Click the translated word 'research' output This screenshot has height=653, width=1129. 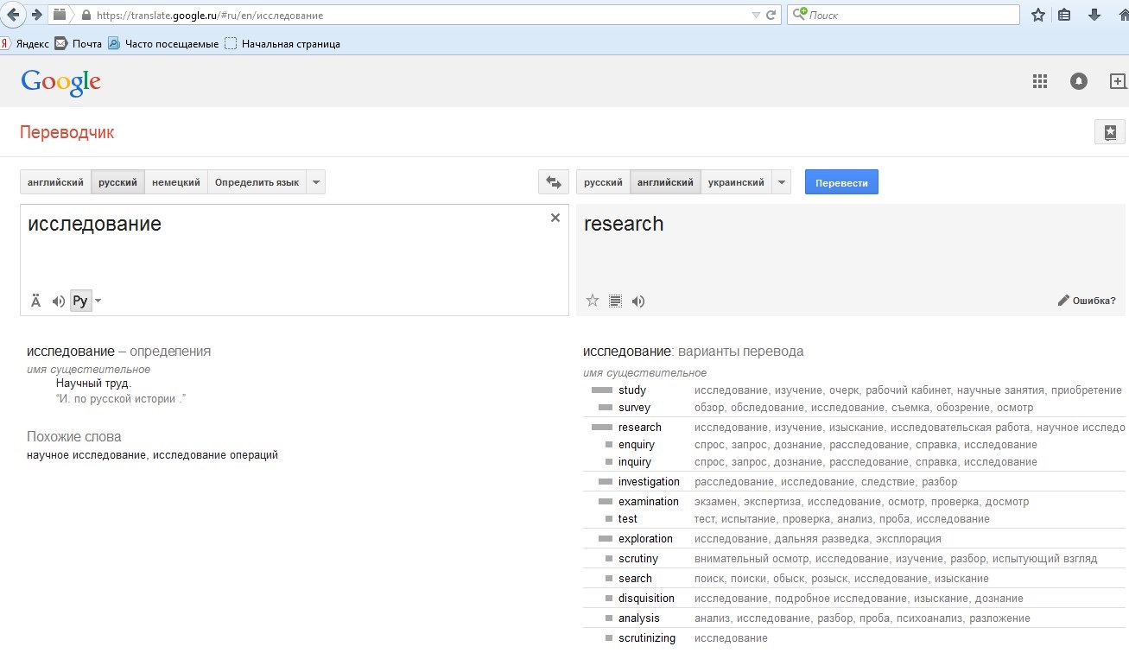624,224
